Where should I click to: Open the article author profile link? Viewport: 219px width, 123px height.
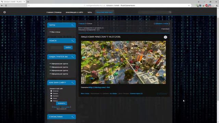113,94
